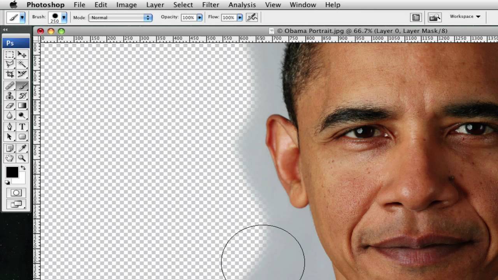
Task: Open the Analysis menu
Action: tap(242, 5)
